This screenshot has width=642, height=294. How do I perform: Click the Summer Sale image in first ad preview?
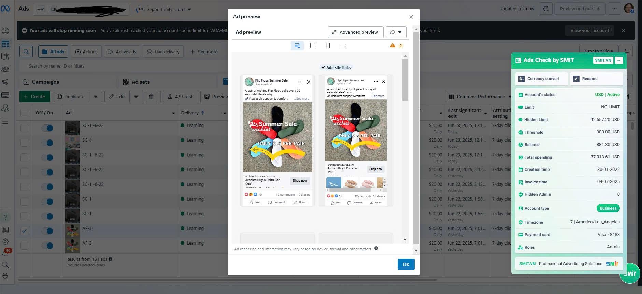coord(277,137)
